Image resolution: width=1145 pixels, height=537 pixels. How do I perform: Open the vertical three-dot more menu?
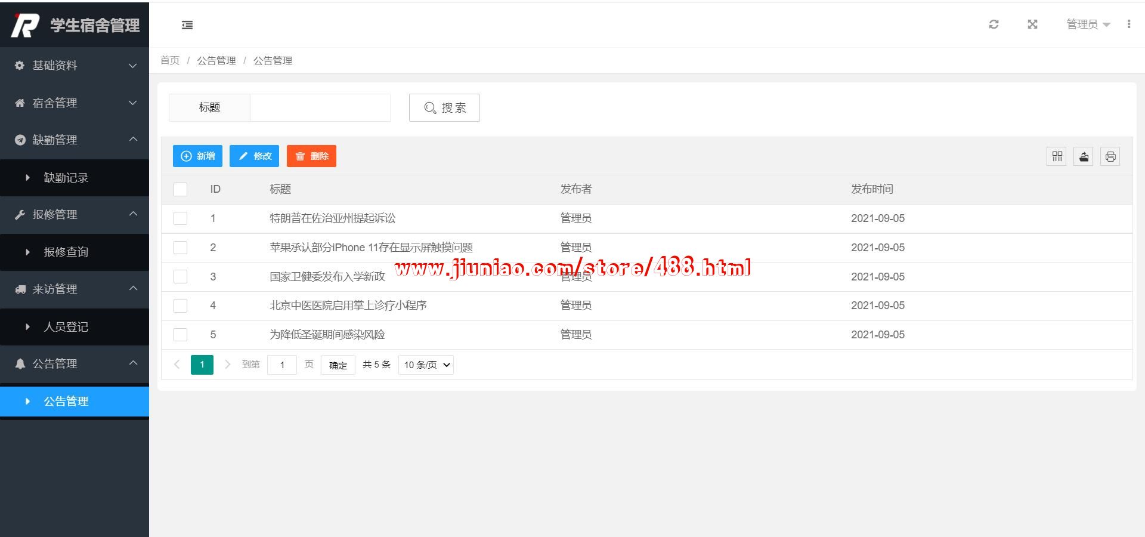(1128, 24)
